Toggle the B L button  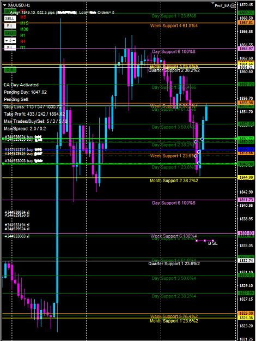point(10,26)
